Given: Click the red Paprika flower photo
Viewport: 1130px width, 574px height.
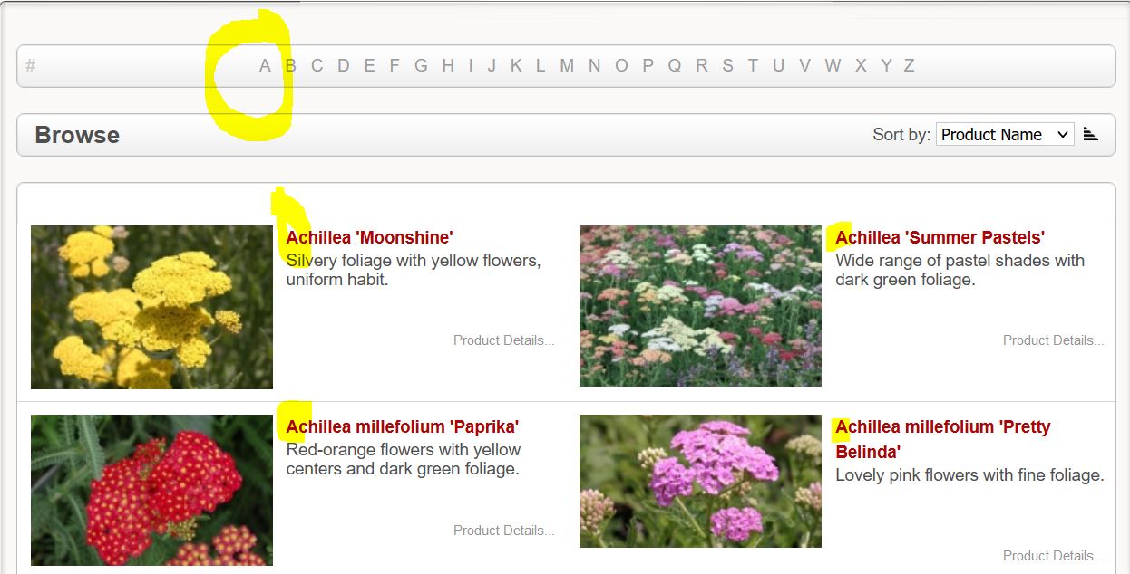Looking at the screenshot, I should point(151,490).
